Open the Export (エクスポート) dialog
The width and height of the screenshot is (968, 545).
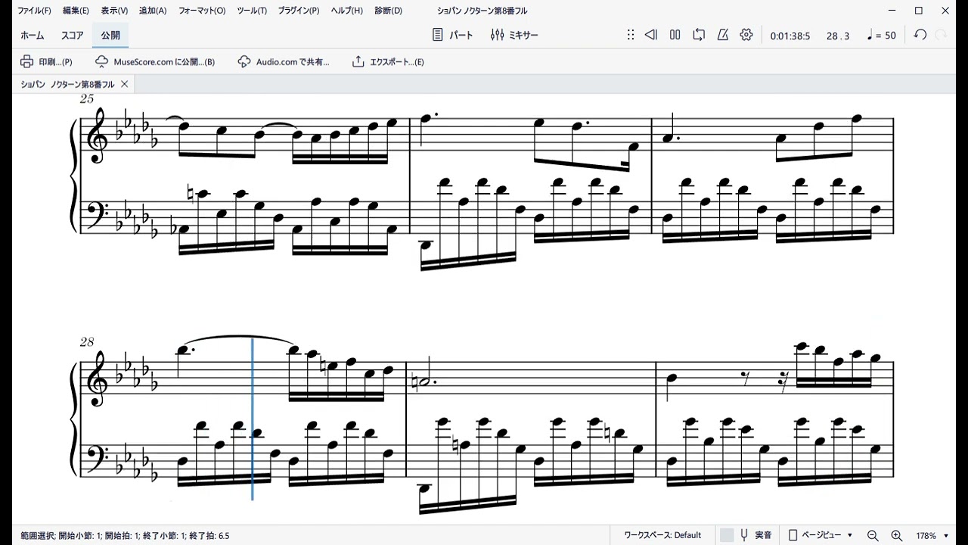click(388, 62)
